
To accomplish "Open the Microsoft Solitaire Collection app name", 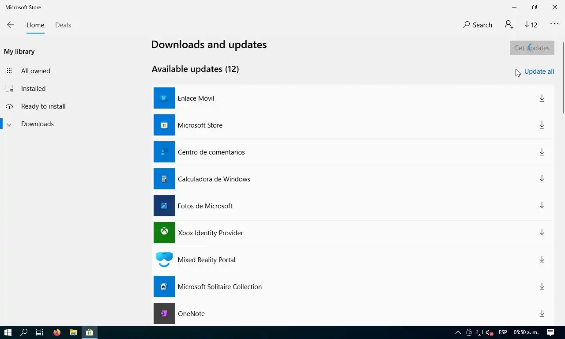I will pos(219,286).
